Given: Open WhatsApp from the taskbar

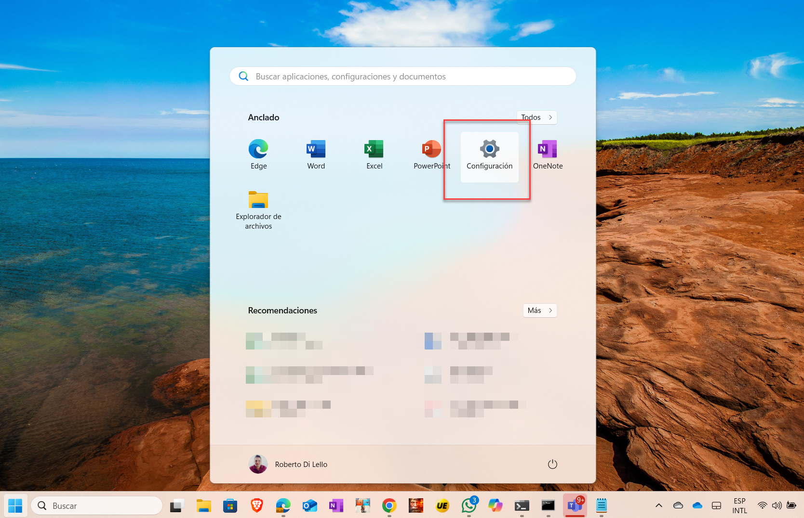Looking at the screenshot, I should pos(469,505).
